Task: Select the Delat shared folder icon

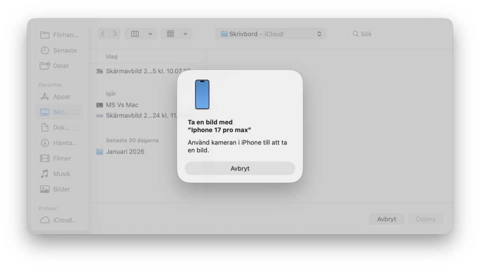Action: pyautogui.click(x=45, y=66)
